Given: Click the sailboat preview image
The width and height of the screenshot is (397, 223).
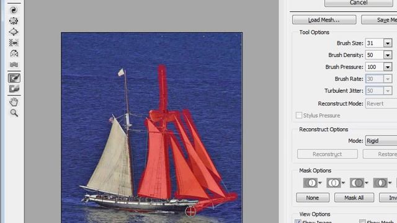Looking at the screenshot, I should click(151, 128).
